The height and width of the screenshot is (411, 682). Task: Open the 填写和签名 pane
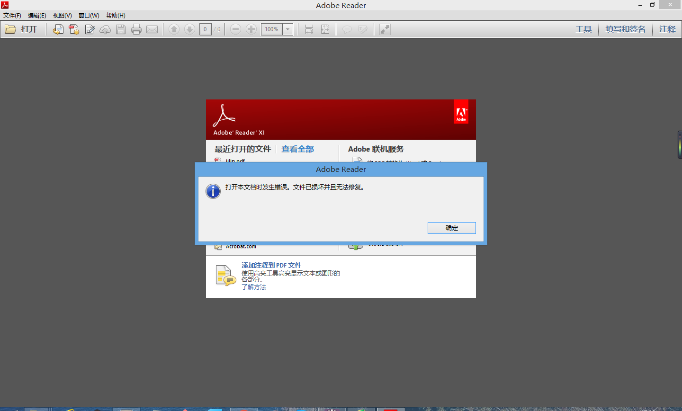pos(625,29)
